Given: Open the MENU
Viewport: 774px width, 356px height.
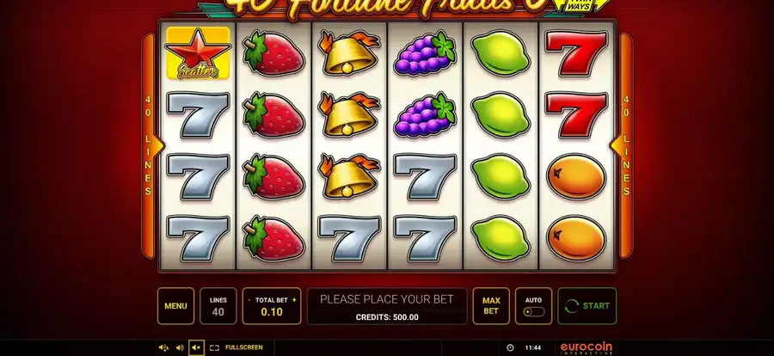Looking at the screenshot, I should (175, 305).
